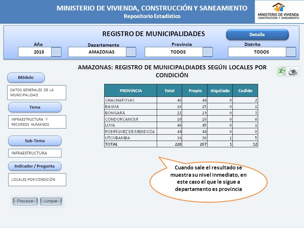Click the Sub-Tema button
Screen dimensions: 304x228
click(x=35, y=141)
